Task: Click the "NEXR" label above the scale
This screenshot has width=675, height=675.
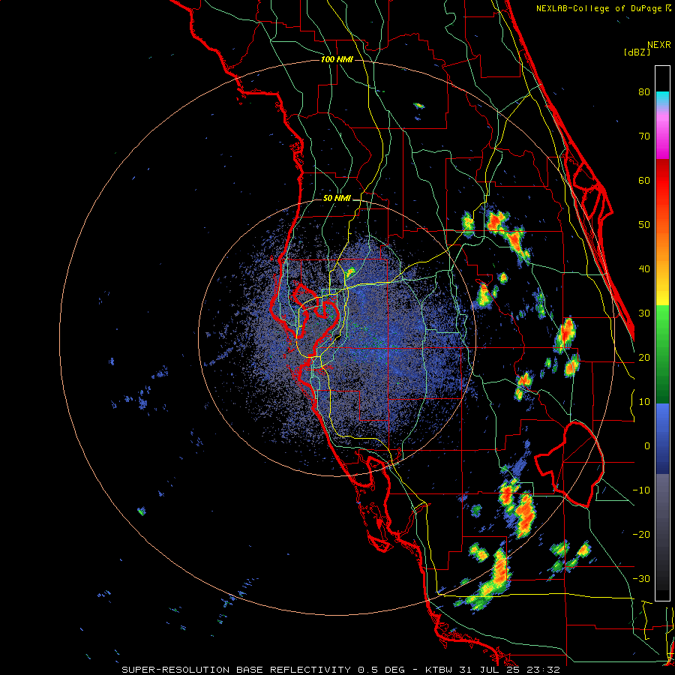Action: pyautogui.click(x=659, y=45)
